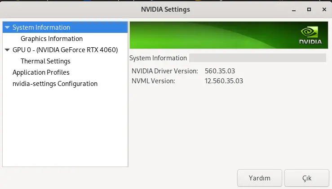The height and width of the screenshot is (189, 332).
Task: Click the driver version value 560.35.03
Action: point(220,71)
